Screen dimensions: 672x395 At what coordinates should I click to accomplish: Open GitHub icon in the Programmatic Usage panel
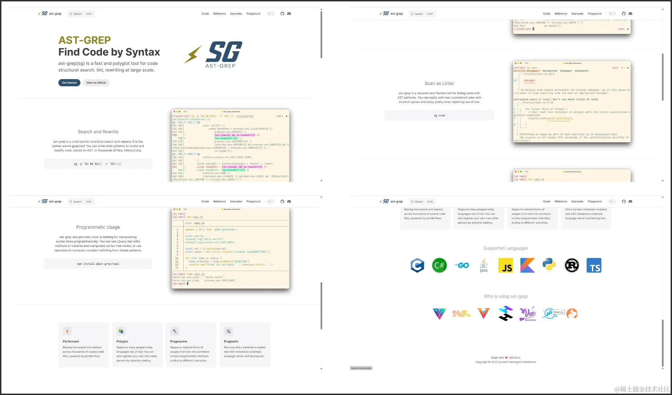tap(282, 202)
